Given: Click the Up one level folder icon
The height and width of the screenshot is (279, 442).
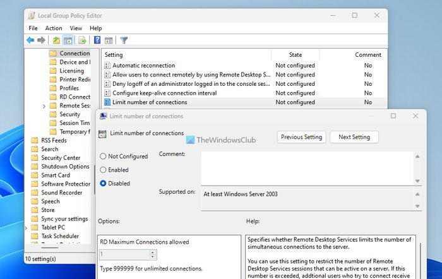Looking at the screenshot, I should [56, 40].
